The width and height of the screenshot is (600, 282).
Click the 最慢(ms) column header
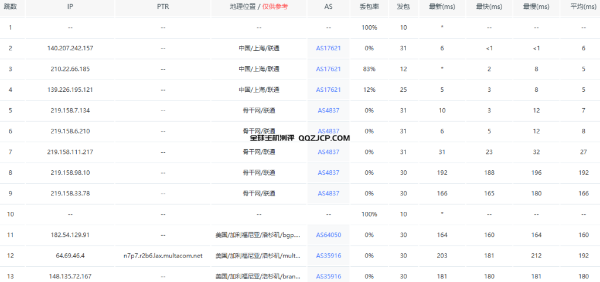pos(537,7)
